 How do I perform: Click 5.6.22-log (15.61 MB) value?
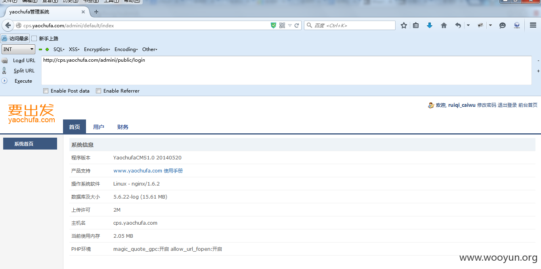pyautogui.click(x=140, y=197)
